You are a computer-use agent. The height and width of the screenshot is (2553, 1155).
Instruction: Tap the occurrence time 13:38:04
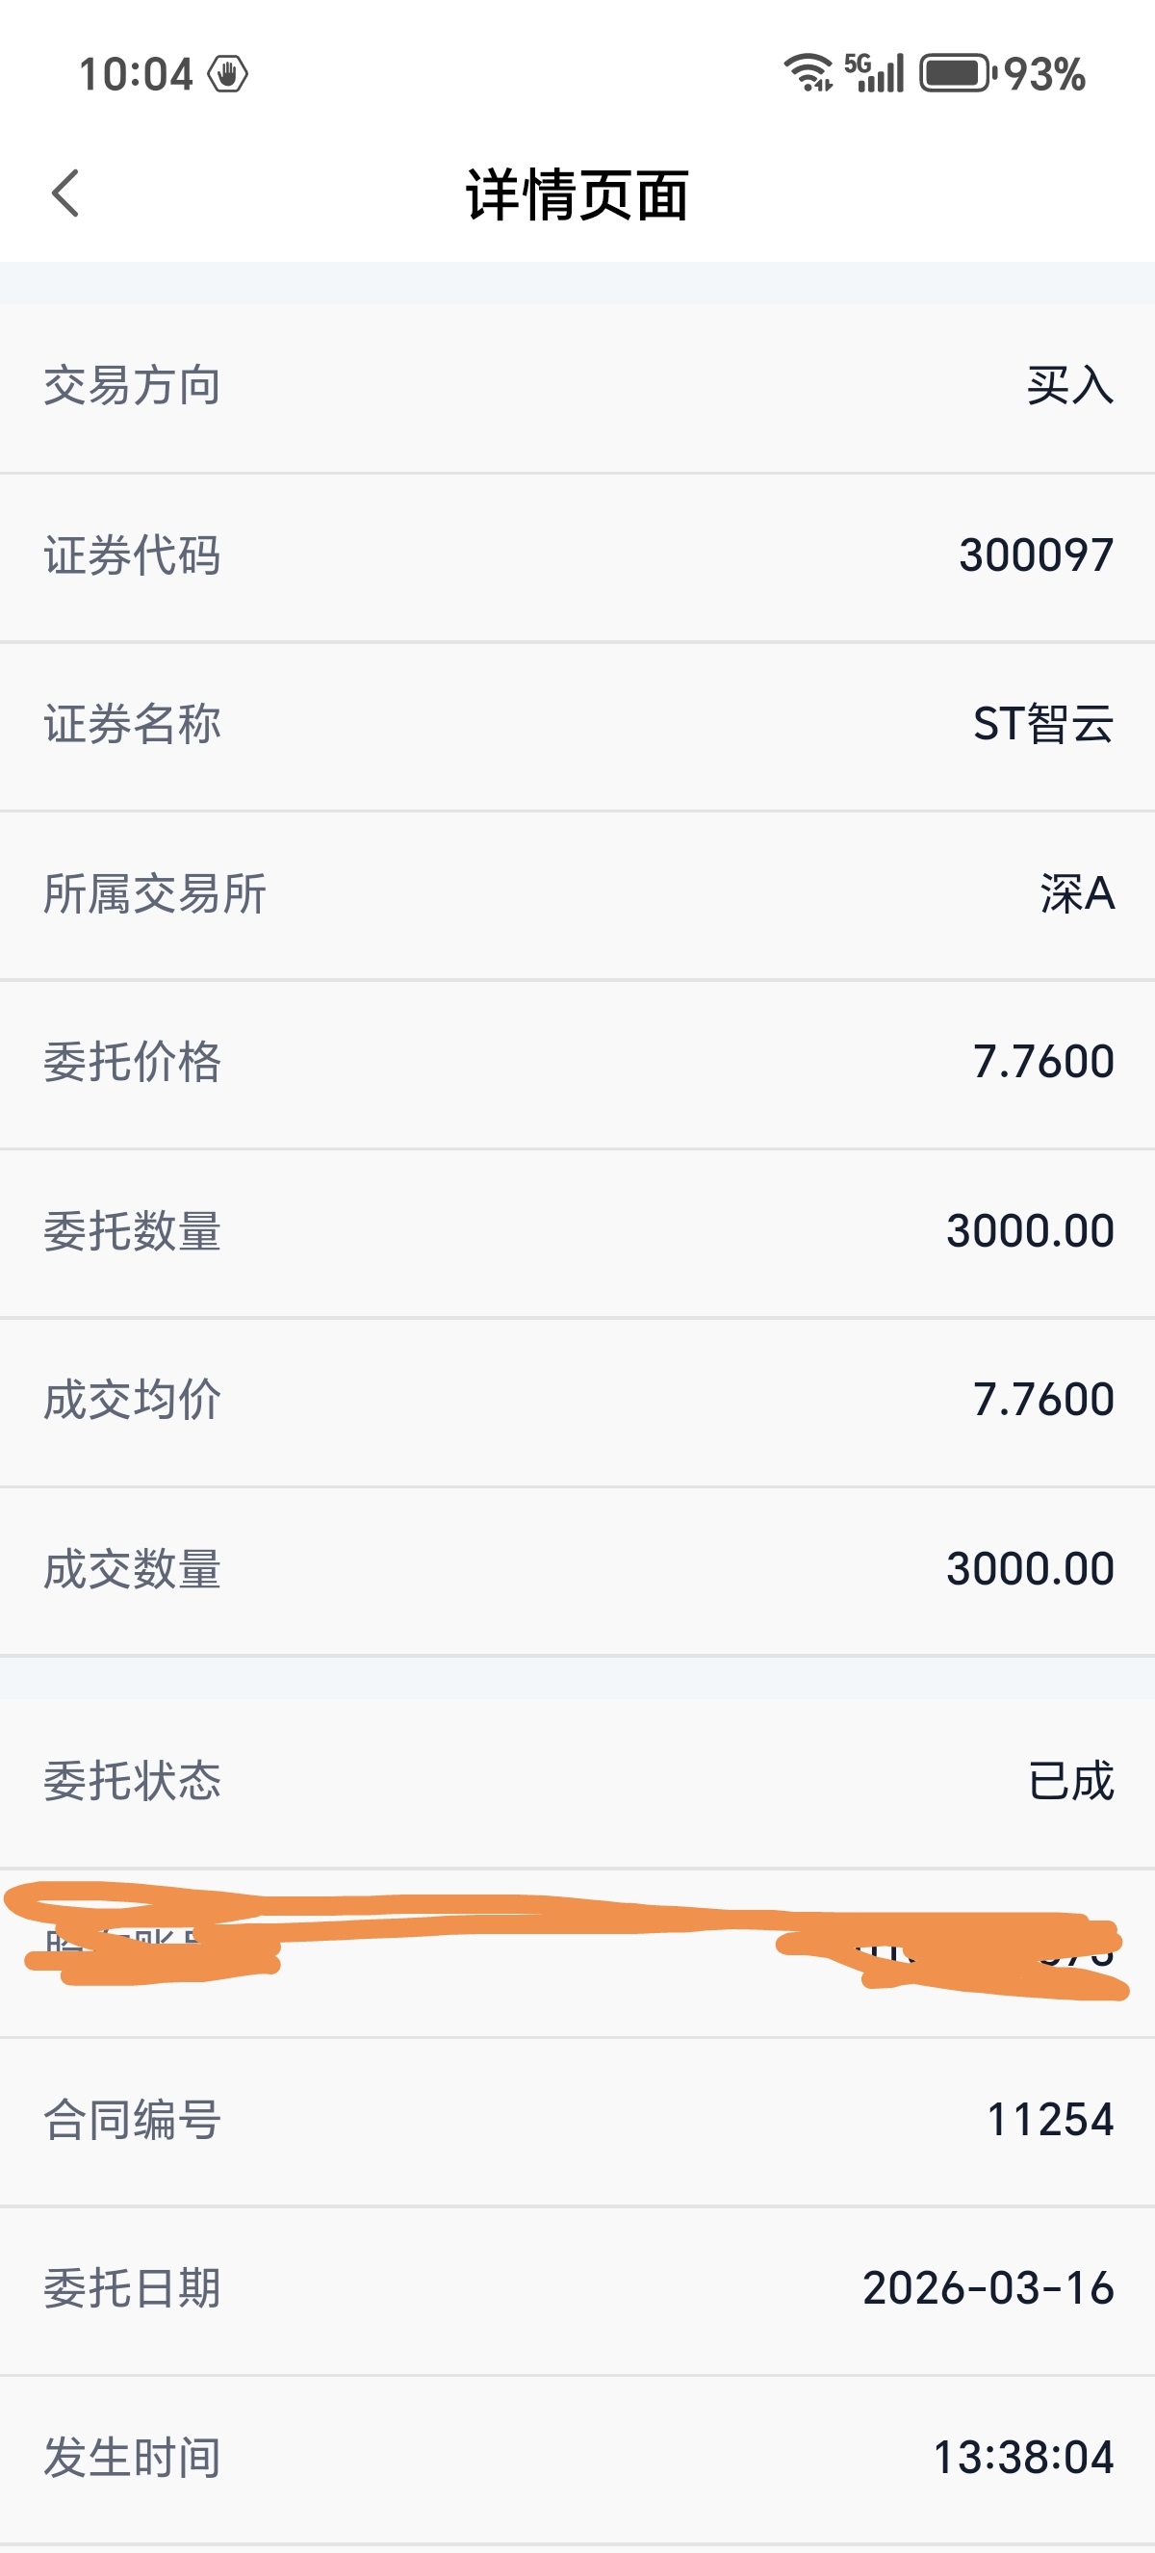tap(1023, 2458)
